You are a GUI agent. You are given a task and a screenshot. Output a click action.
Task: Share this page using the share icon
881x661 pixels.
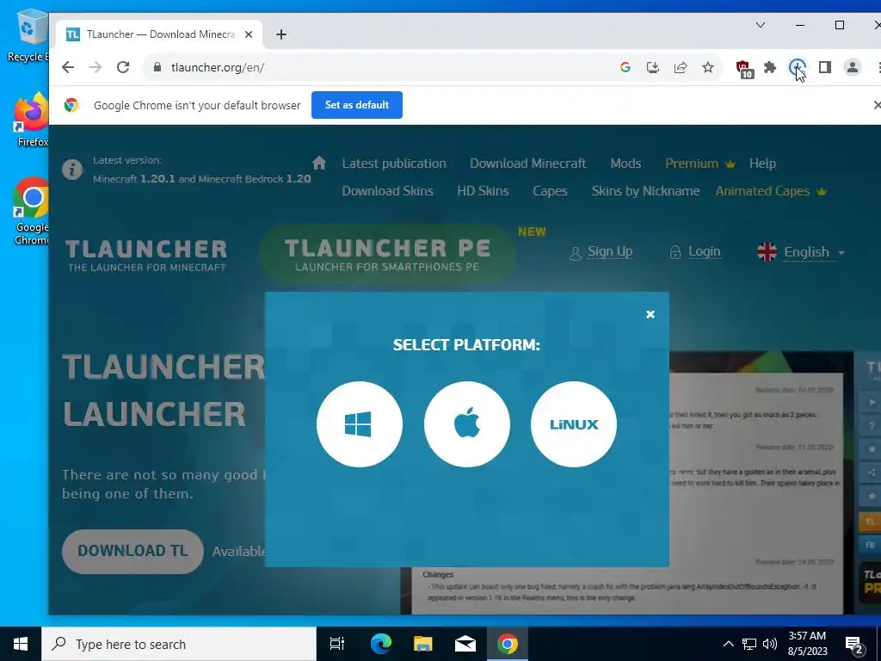pyautogui.click(x=681, y=67)
